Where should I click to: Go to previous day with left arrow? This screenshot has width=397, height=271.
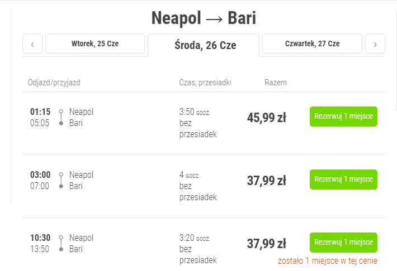click(x=32, y=44)
